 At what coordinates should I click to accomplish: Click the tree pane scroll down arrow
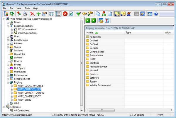point(82,110)
